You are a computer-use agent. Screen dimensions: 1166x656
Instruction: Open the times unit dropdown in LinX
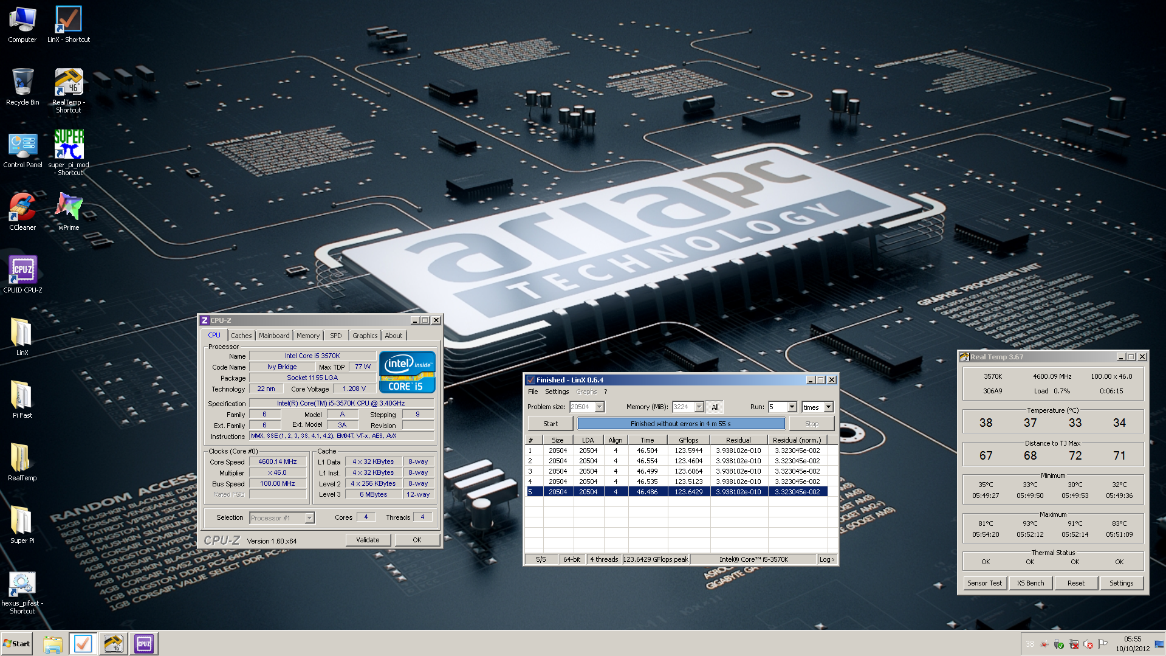(x=828, y=407)
